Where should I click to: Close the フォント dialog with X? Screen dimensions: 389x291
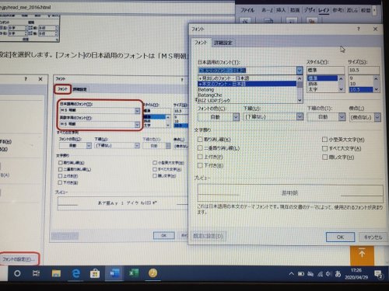click(375, 29)
